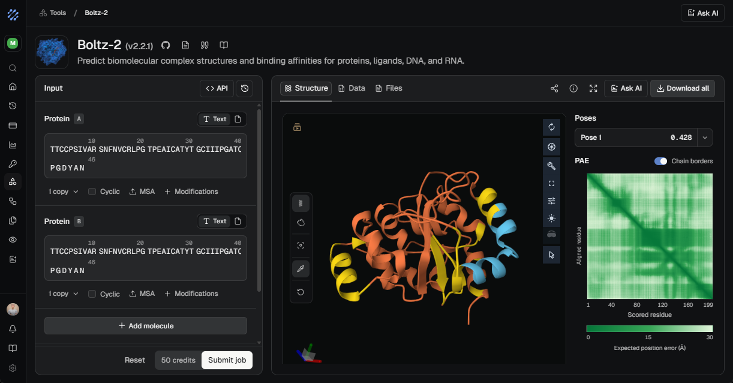Switch to the Files tab
This screenshot has width=733, height=383.
pyautogui.click(x=389, y=88)
